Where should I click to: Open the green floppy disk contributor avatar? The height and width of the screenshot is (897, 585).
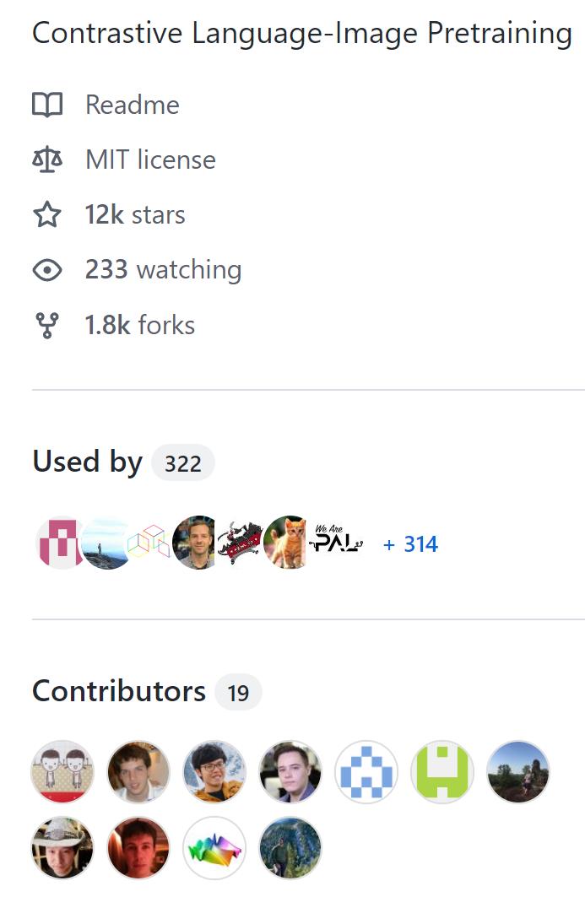pyautogui.click(x=441, y=771)
